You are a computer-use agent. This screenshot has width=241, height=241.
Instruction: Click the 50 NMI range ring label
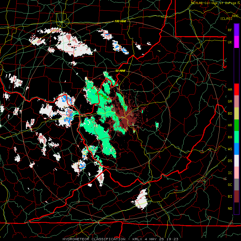[120, 71]
